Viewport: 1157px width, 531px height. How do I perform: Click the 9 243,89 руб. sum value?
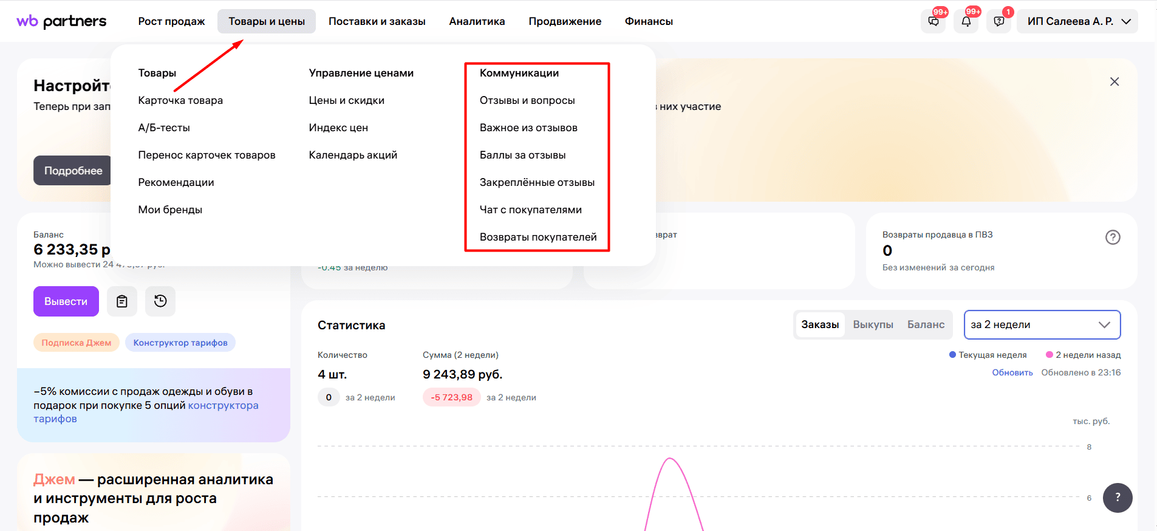coord(463,374)
